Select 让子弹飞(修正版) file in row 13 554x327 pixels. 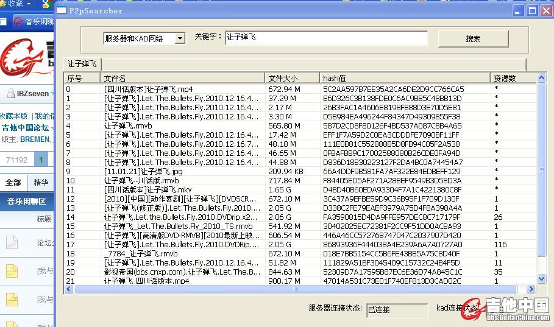182,208
